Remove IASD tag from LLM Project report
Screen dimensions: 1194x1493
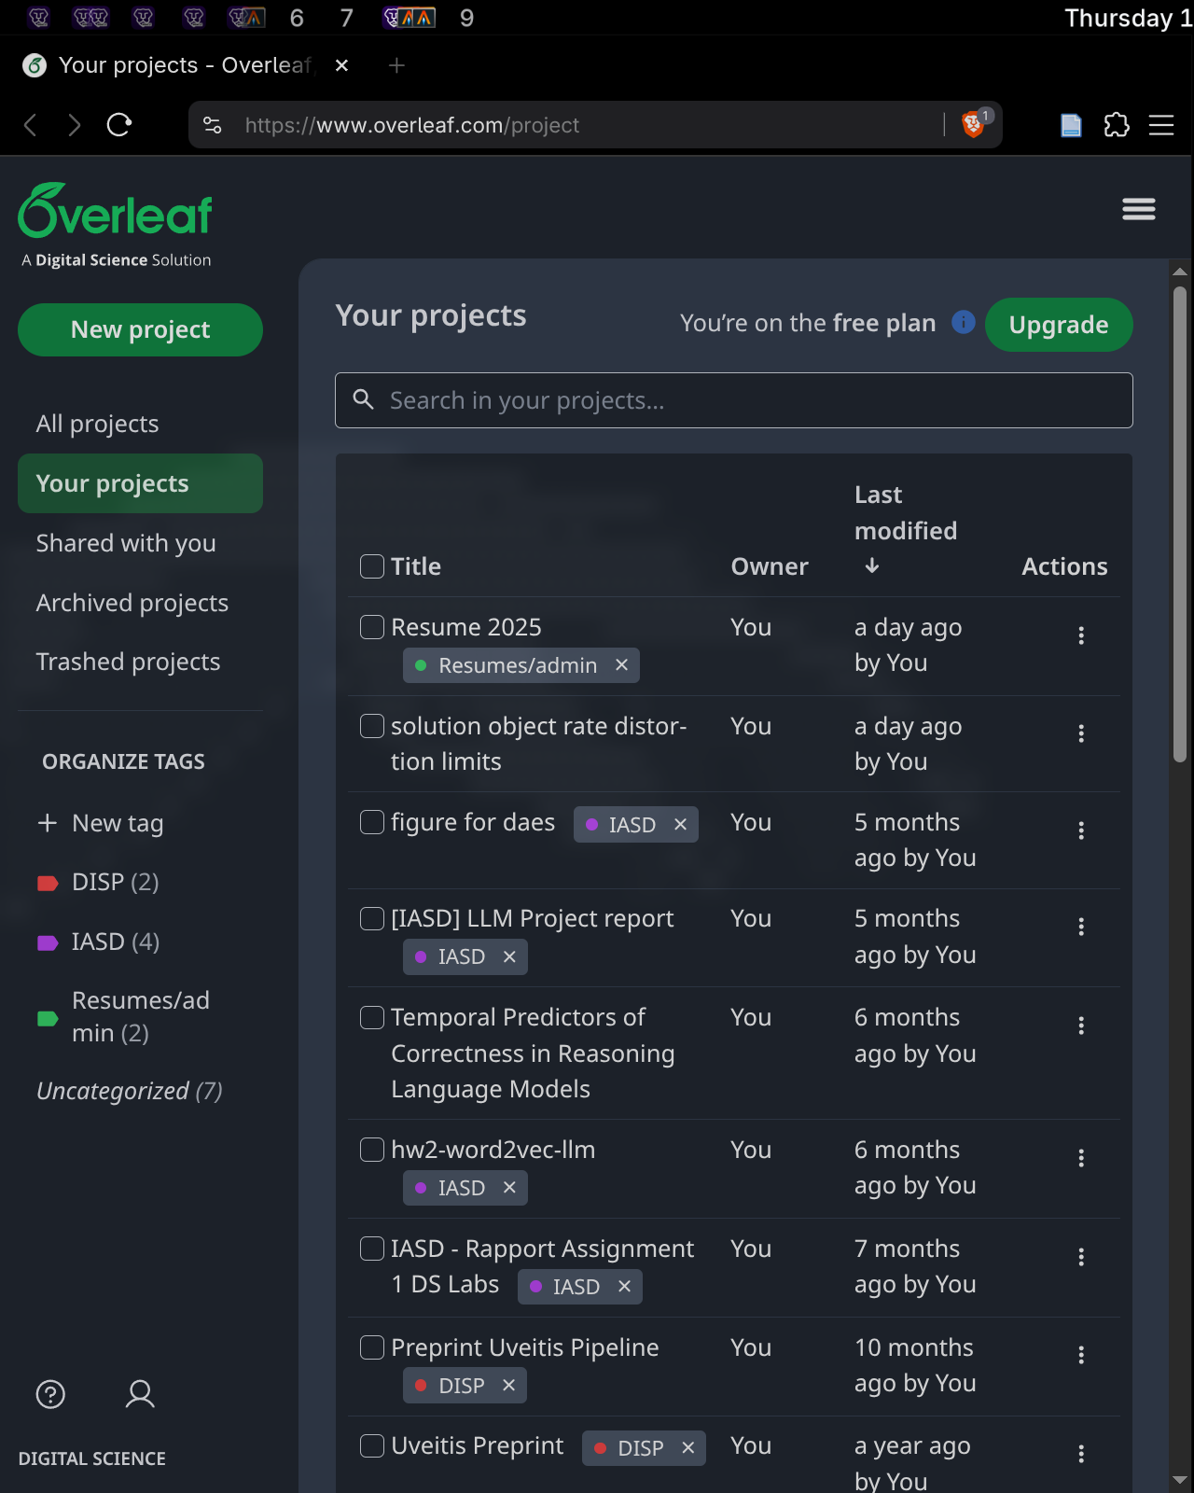(509, 956)
